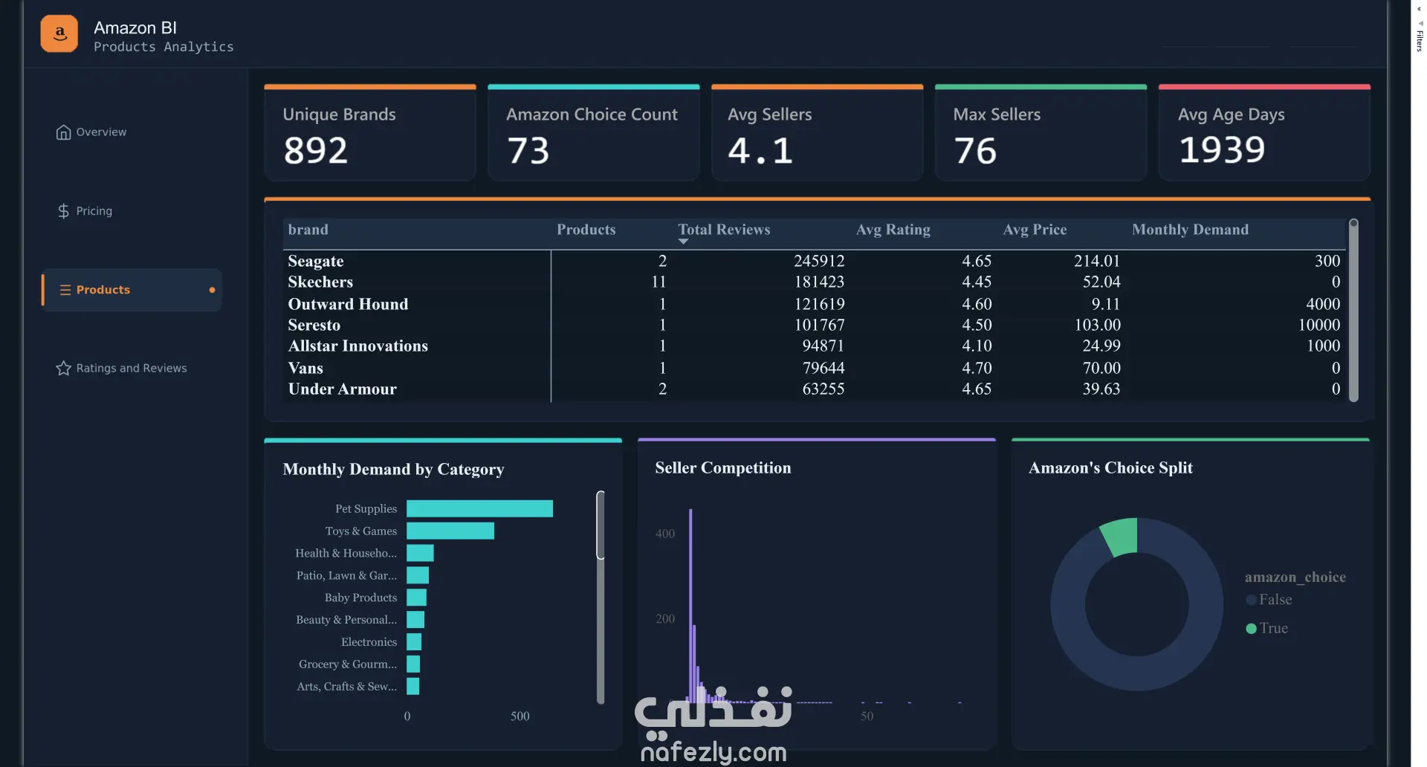Click the 10000 monthly demand cell

pos(1319,326)
